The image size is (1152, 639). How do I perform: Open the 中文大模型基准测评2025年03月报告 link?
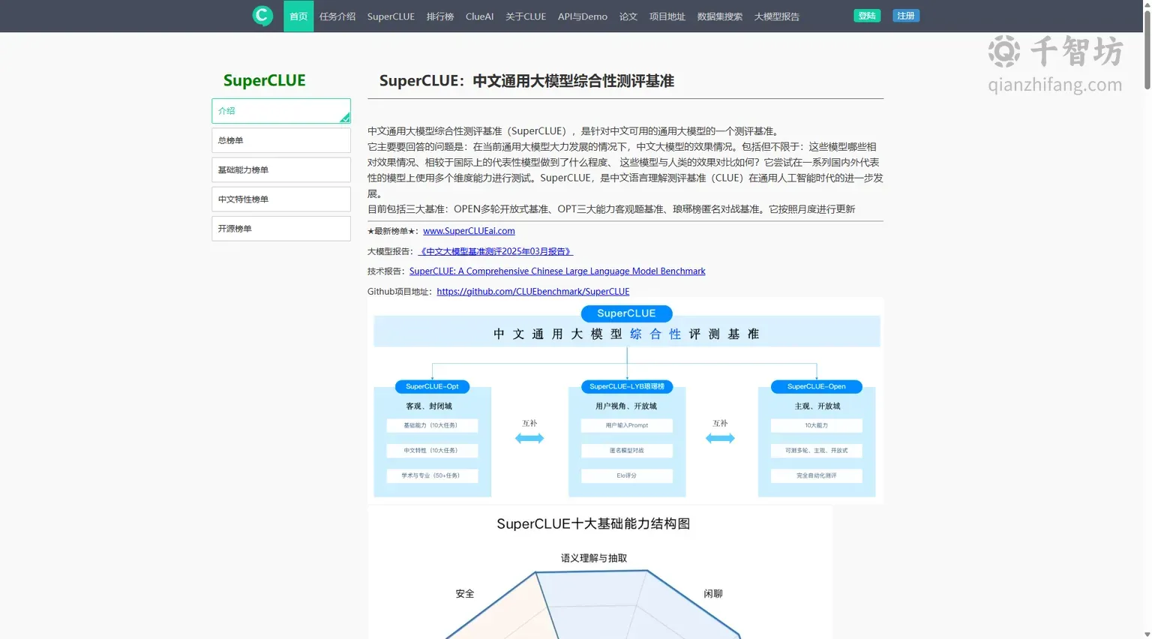496,251
